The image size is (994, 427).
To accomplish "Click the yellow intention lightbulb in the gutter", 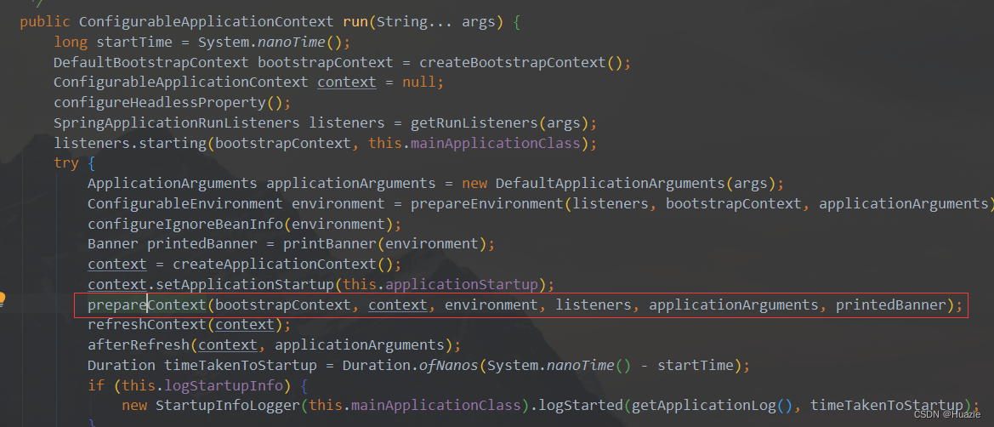I will point(2,299).
